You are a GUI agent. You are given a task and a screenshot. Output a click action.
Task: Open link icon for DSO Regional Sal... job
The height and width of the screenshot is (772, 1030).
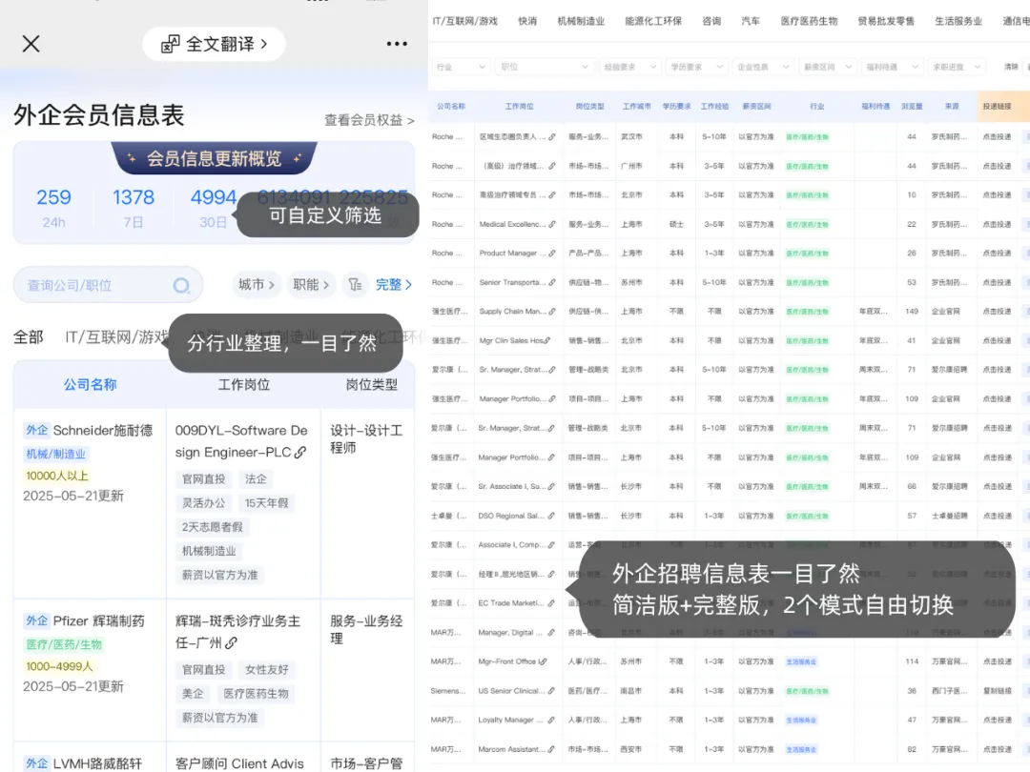point(551,516)
